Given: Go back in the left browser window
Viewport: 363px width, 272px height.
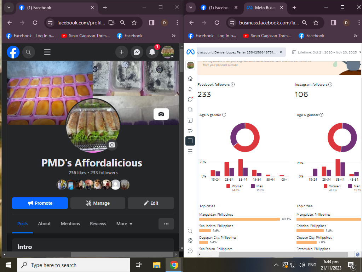Looking at the screenshot, I should (10, 23).
